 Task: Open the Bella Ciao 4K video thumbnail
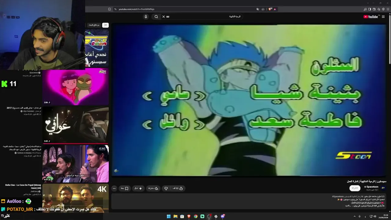75,198
